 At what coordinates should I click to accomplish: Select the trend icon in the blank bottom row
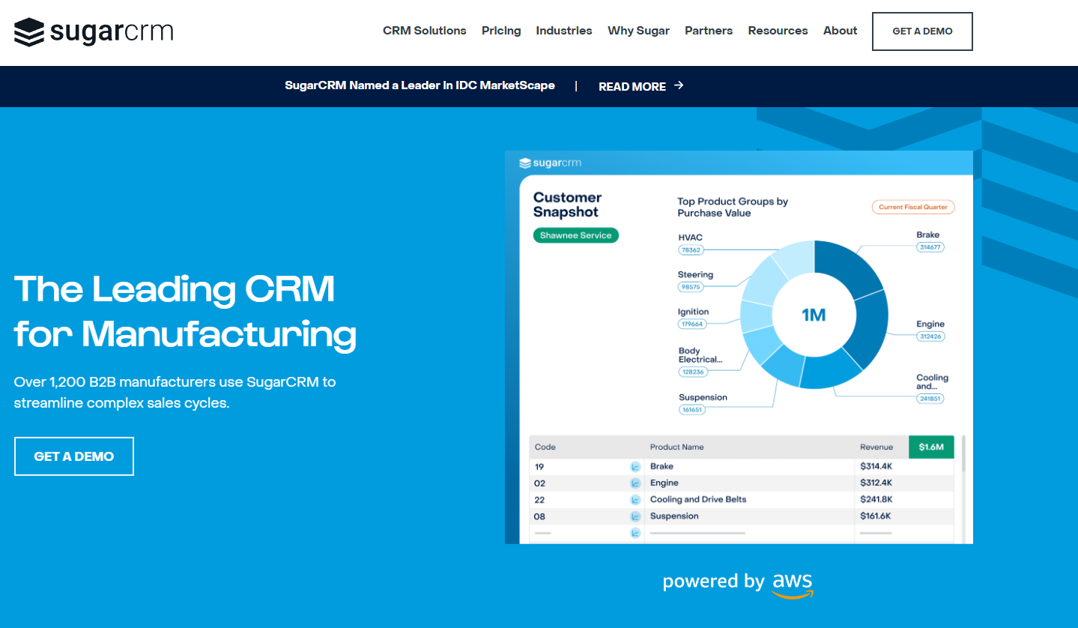pos(635,532)
